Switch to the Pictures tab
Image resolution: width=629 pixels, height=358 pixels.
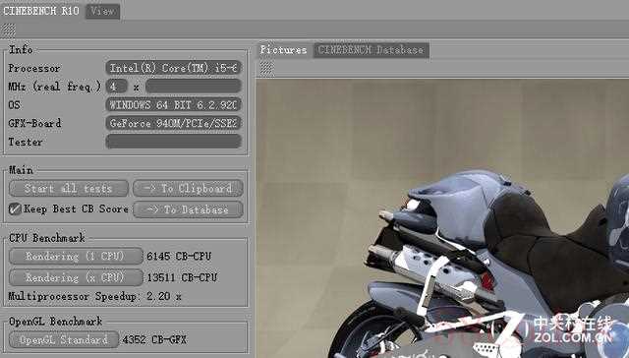(284, 50)
